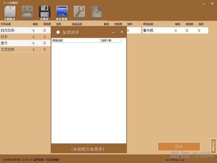Click the 其他名称 column header
This screenshot has width=217, height=163.
pos(148,24)
